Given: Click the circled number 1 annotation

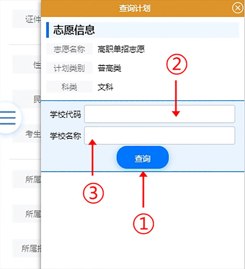Looking at the screenshot, I should (144, 224).
